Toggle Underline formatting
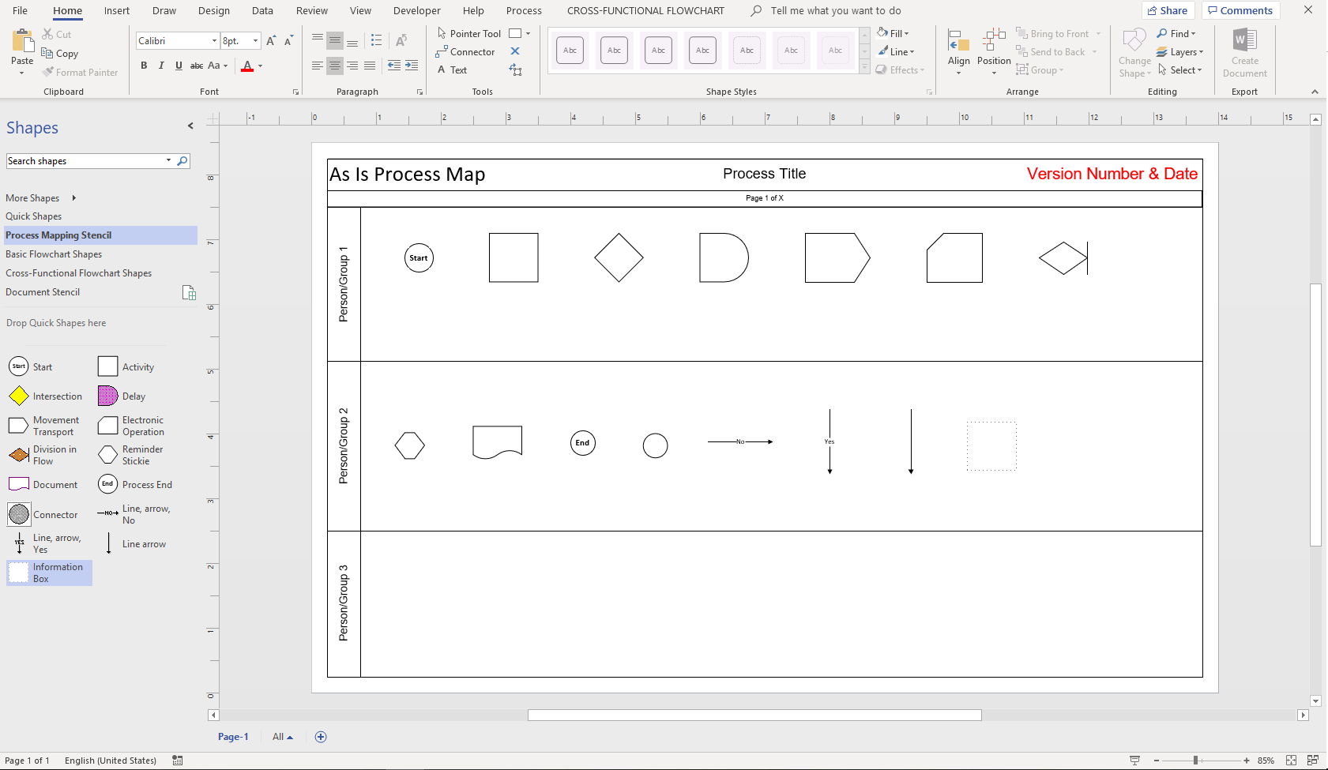Viewport: 1328px width, 770px height. (x=179, y=66)
